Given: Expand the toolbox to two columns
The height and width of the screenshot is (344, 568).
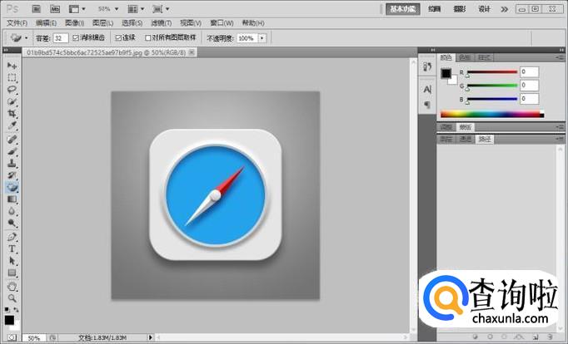Looking at the screenshot, I should pos(5,50).
